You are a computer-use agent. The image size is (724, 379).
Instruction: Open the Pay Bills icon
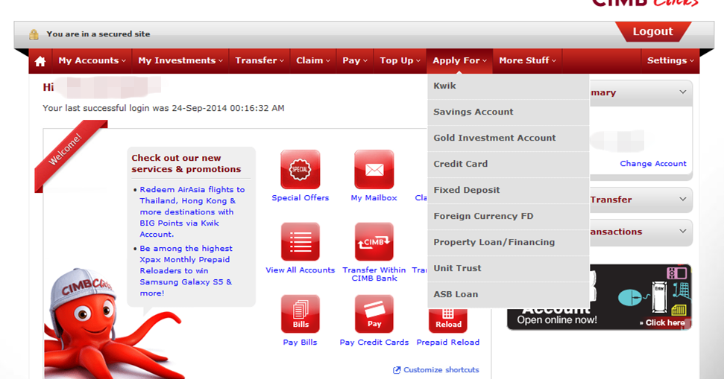pyautogui.click(x=300, y=314)
